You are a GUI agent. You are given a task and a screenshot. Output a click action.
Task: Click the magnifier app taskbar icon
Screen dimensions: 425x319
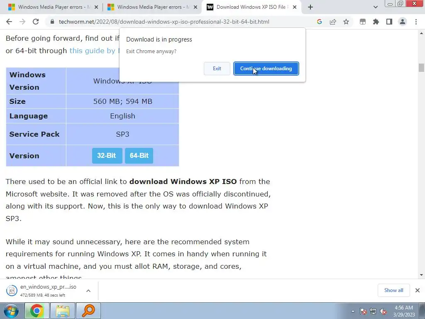click(88, 311)
